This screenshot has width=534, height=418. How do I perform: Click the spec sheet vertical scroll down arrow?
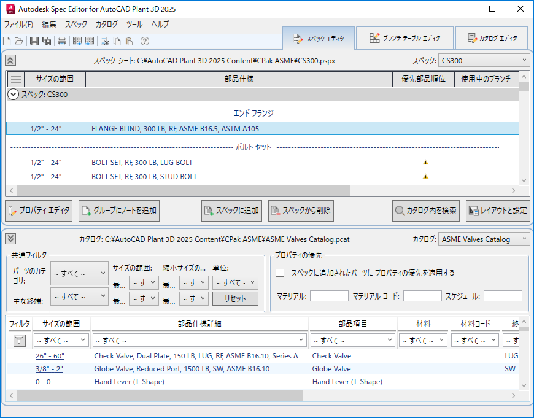[524, 180]
